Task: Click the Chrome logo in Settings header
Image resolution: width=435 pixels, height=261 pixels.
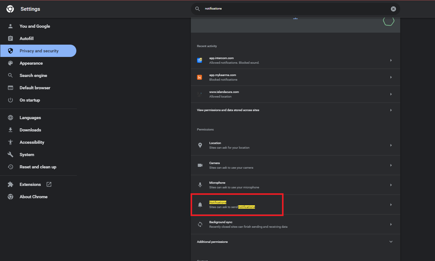Action: 10,9
